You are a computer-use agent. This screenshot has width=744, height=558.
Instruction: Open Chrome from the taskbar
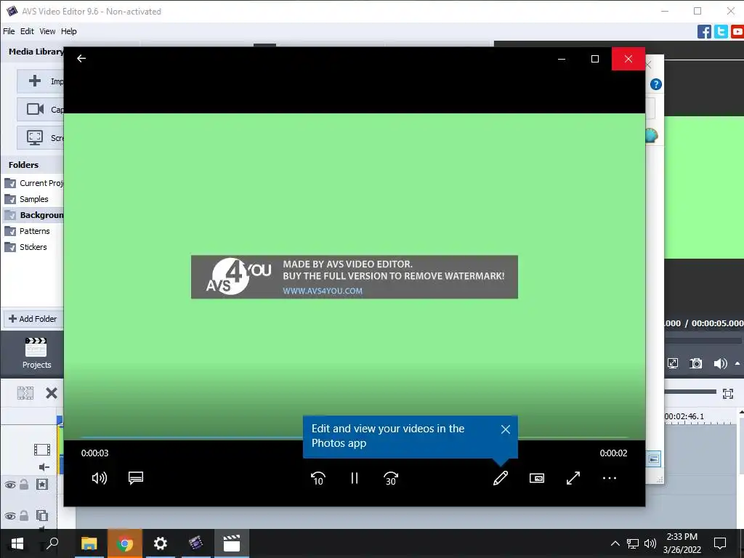point(124,543)
